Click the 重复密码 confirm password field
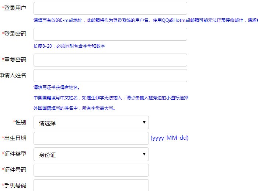Viewport: 258px width, 191px height. [110, 60]
